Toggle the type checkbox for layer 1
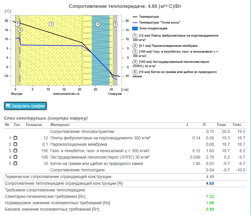251x215 pixels. tap(15, 138)
